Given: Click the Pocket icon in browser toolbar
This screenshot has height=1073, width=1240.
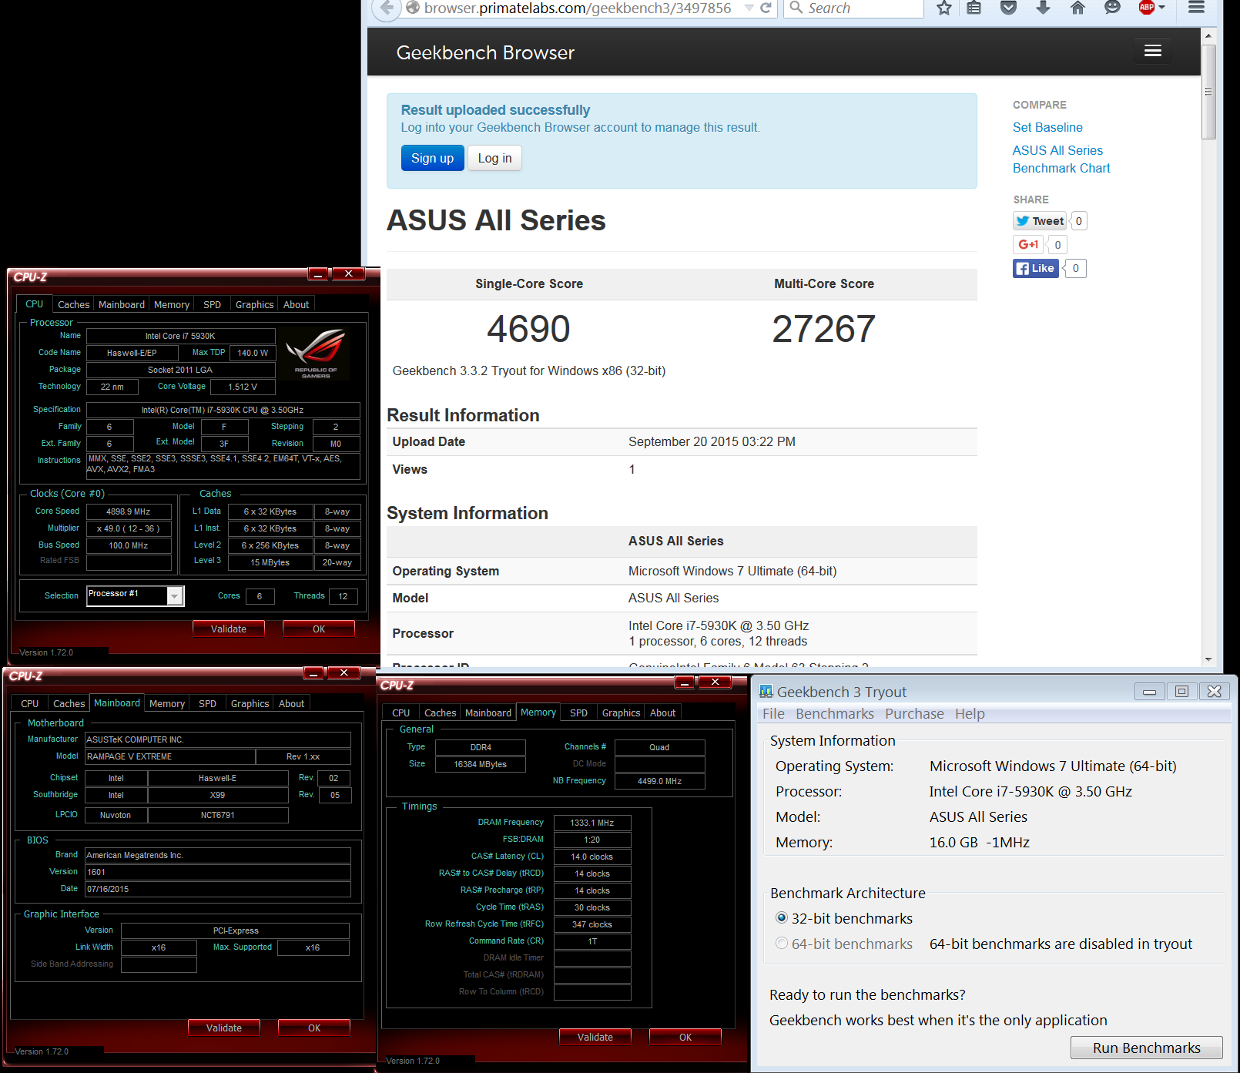Looking at the screenshot, I should pos(1008,8).
